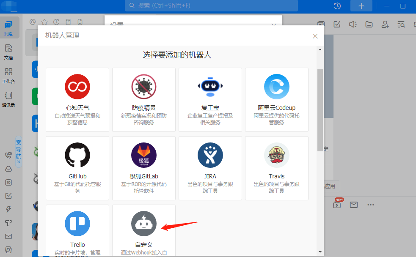Click the search box in title bar
The image size is (416, 257).
coord(211,5)
